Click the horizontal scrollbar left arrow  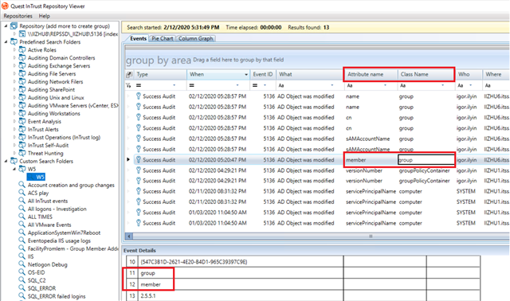coord(129,236)
